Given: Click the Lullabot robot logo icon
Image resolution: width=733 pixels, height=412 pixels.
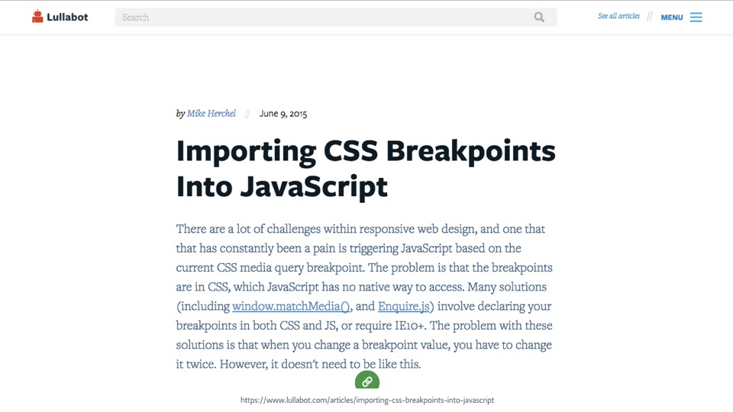Looking at the screenshot, I should [37, 16].
